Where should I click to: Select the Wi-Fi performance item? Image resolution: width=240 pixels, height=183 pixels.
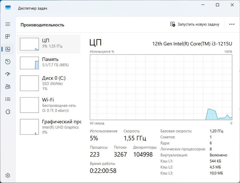pyautogui.click(x=49, y=105)
